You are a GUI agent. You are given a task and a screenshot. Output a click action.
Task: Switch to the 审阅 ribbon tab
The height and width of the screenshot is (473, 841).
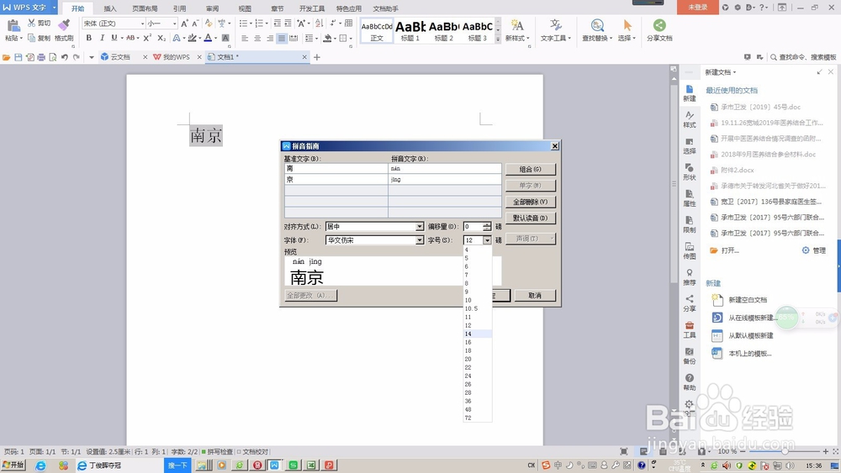pyautogui.click(x=213, y=8)
